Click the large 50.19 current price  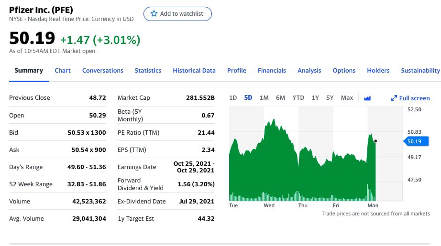point(32,38)
